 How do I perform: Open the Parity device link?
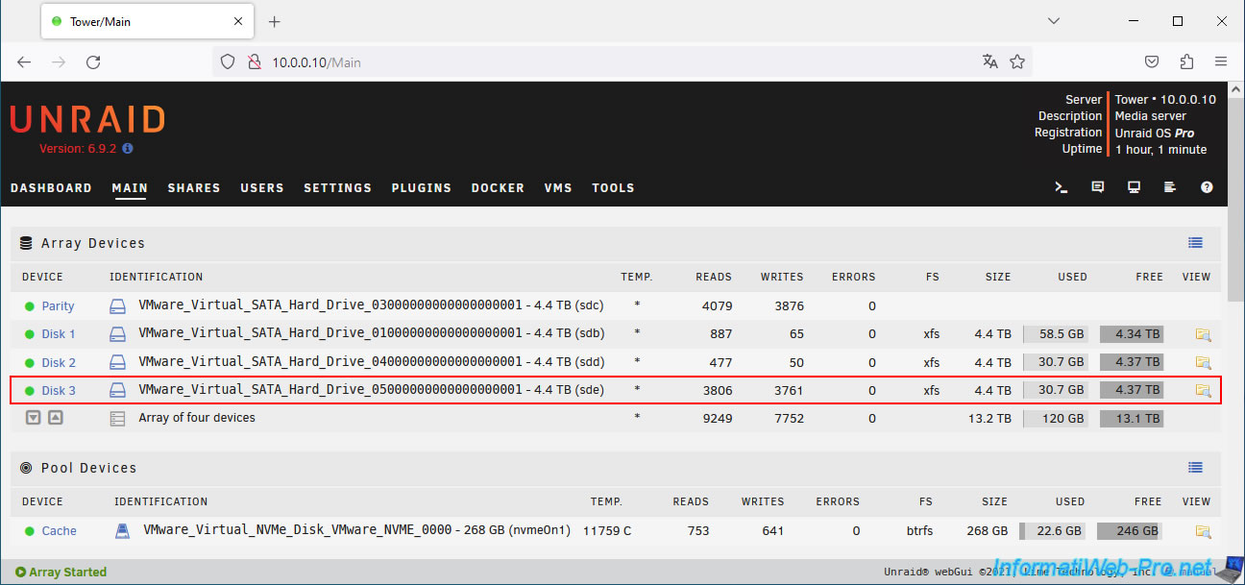tap(58, 306)
